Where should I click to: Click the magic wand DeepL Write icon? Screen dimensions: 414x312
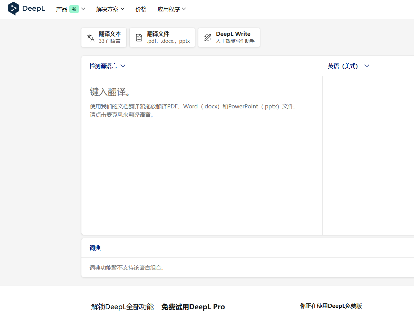click(x=208, y=38)
